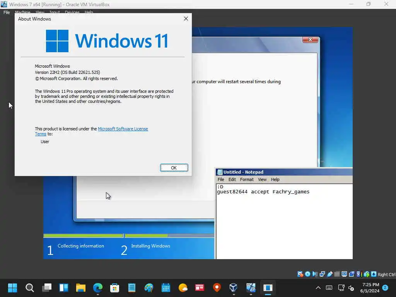Open the red News app taskbar icon

tap(200, 288)
